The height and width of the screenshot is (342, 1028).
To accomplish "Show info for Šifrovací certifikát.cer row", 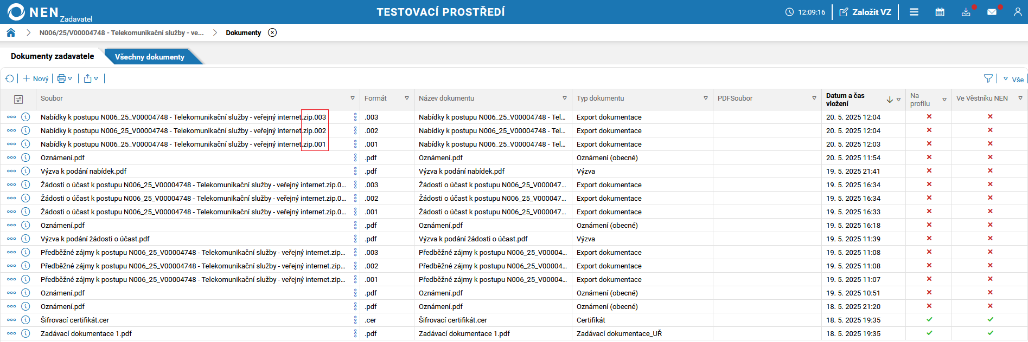I will coord(25,320).
